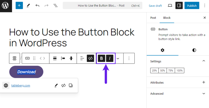Expand the Advanced section
Image resolution: width=209 pixels, height=108 pixels.
pyautogui.click(x=204, y=94)
